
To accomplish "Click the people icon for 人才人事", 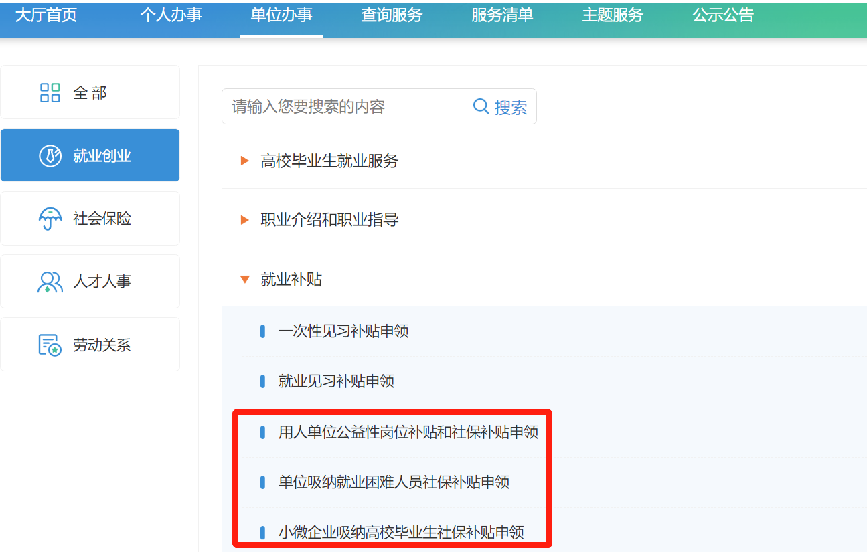I will tap(50, 282).
